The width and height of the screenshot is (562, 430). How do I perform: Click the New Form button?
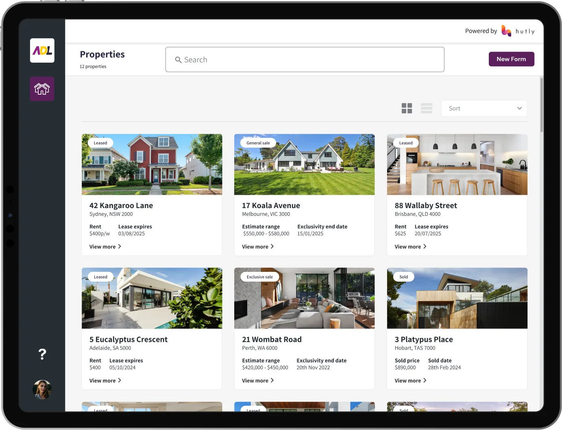click(x=511, y=59)
